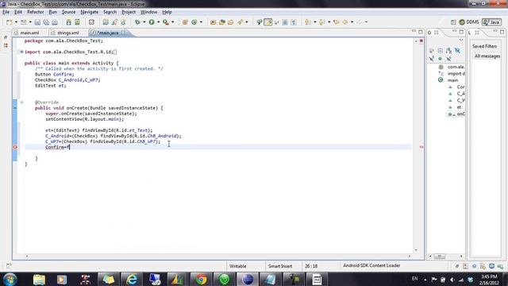This screenshot has width=508, height=286.
Task: Click the Outline horizontal scrollbar thumb
Action: tap(439, 256)
